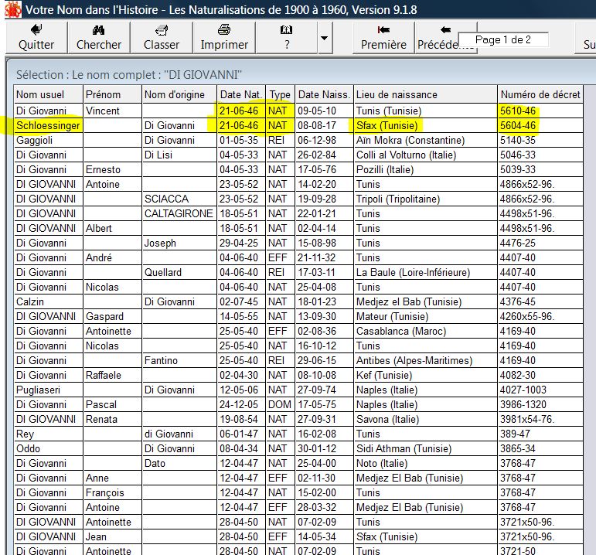Click the 'Date Naiss.' column header

click(x=324, y=94)
